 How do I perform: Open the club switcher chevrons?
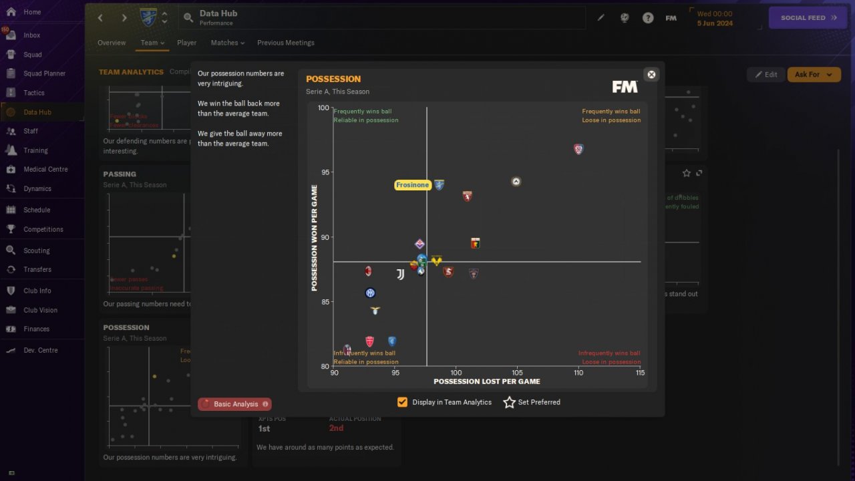click(x=164, y=17)
